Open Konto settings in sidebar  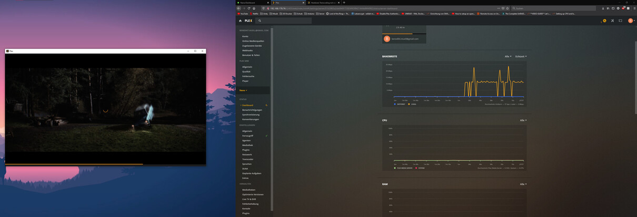pos(245,36)
